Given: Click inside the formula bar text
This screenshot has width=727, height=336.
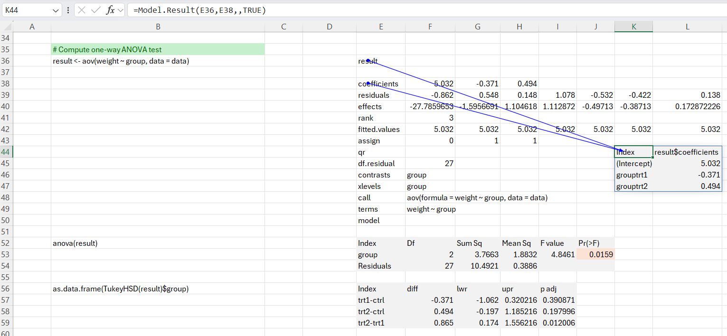Looking at the screenshot, I should pyautogui.click(x=380, y=10).
